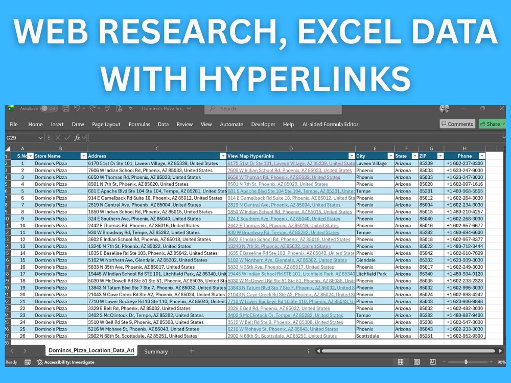The image size is (511, 383).
Task: Open the File menu
Action: pyautogui.click(x=14, y=124)
